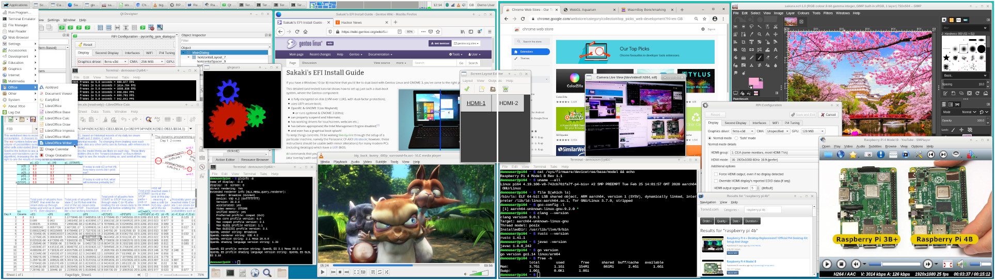995x280 pixels.
Task: Click SMPlayer rewind button
Action: pos(856,264)
